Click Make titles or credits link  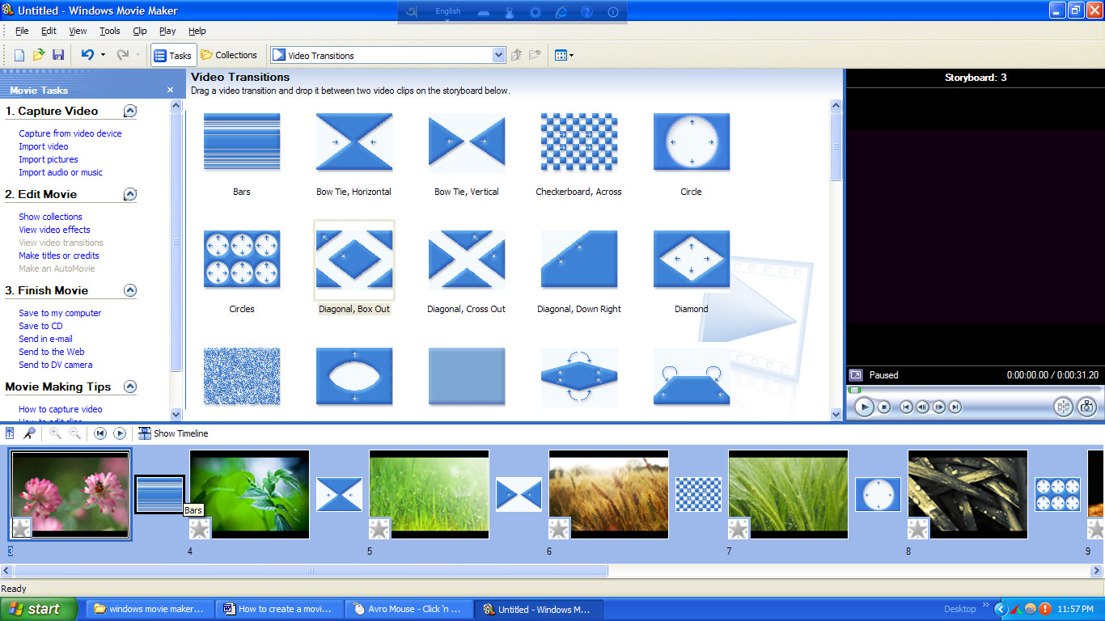point(59,256)
